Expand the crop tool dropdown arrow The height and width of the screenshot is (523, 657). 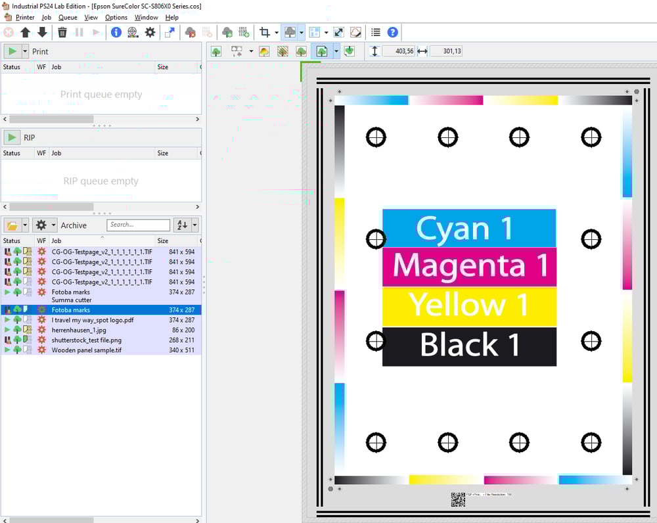tap(276, 32)
